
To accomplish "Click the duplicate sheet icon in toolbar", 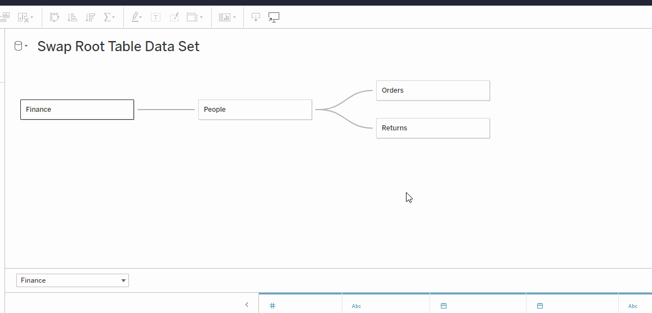I will tap(5, 17).
